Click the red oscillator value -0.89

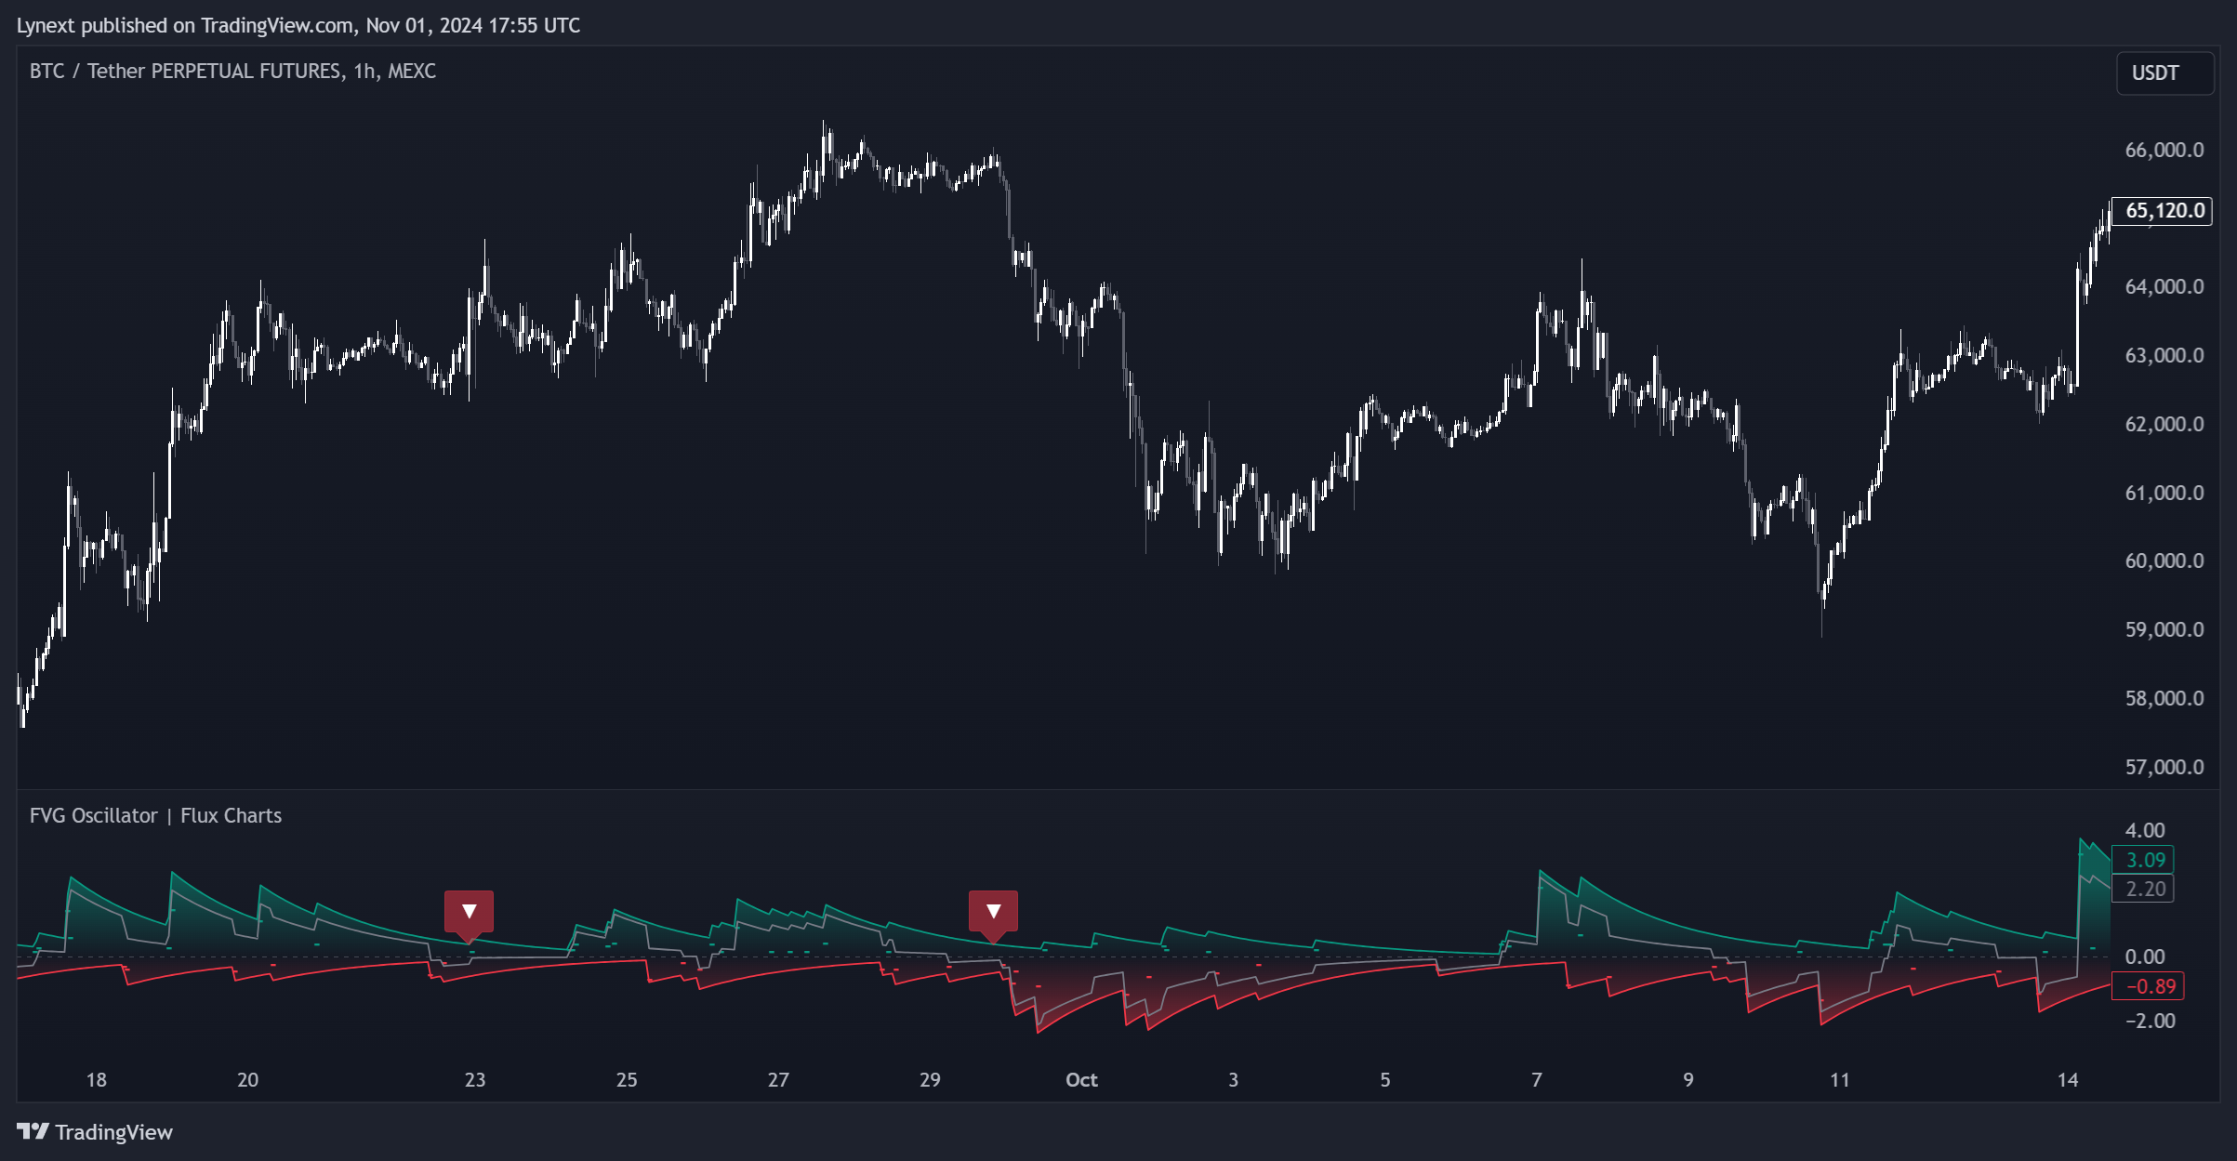(2149, 986)
